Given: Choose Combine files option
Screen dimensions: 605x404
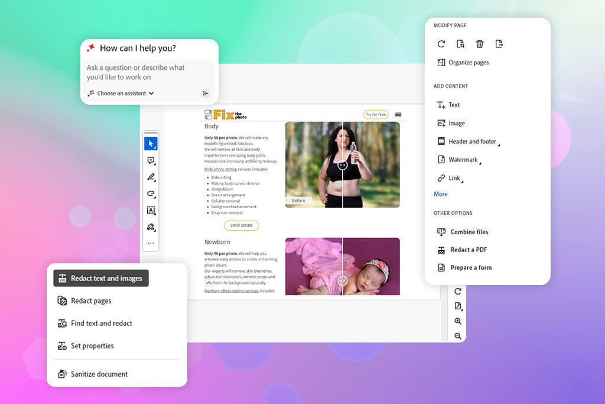Looking at the screenshot, I should point(463,232).
